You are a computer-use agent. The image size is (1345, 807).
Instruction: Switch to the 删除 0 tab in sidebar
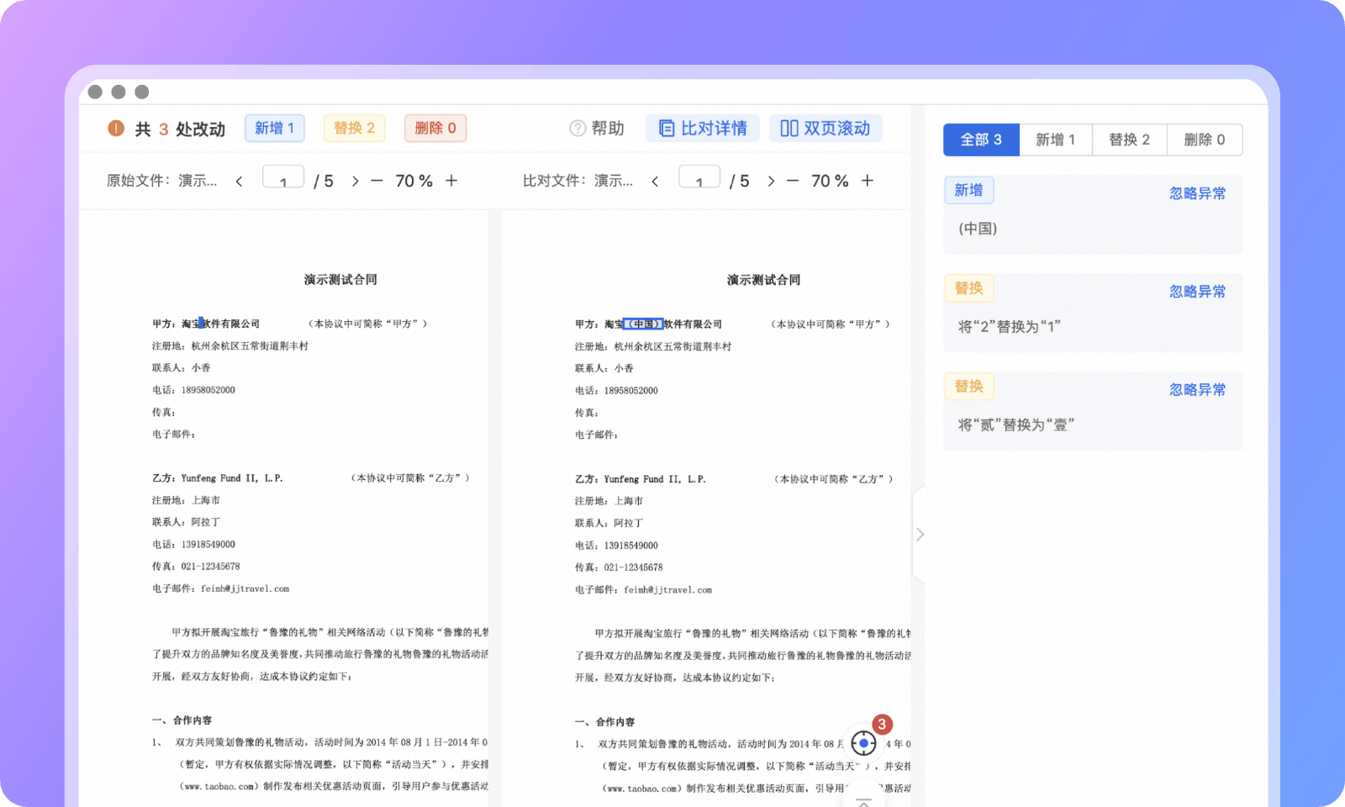pos(1204,140)
